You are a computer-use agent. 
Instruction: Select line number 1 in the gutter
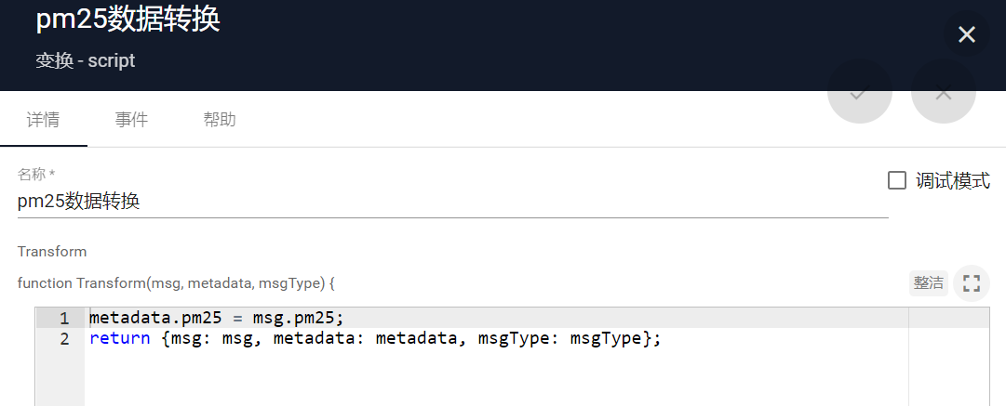click(63, 319)
